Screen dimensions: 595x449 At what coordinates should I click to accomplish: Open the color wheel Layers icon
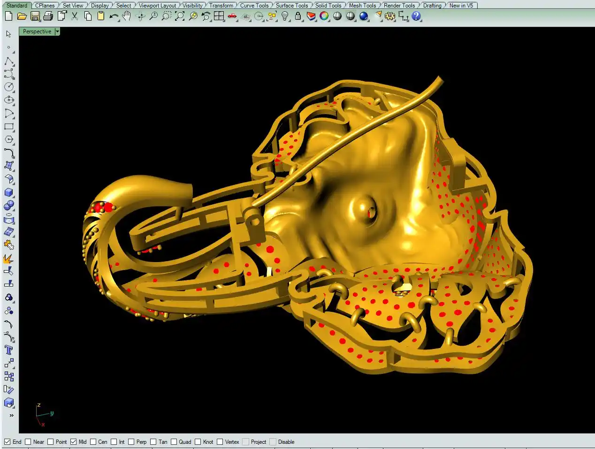[324, 16]
